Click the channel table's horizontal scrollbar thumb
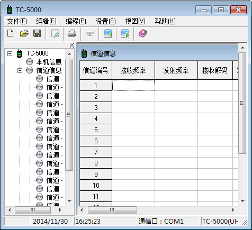This screenshot has width=252, height=230. 112,210
